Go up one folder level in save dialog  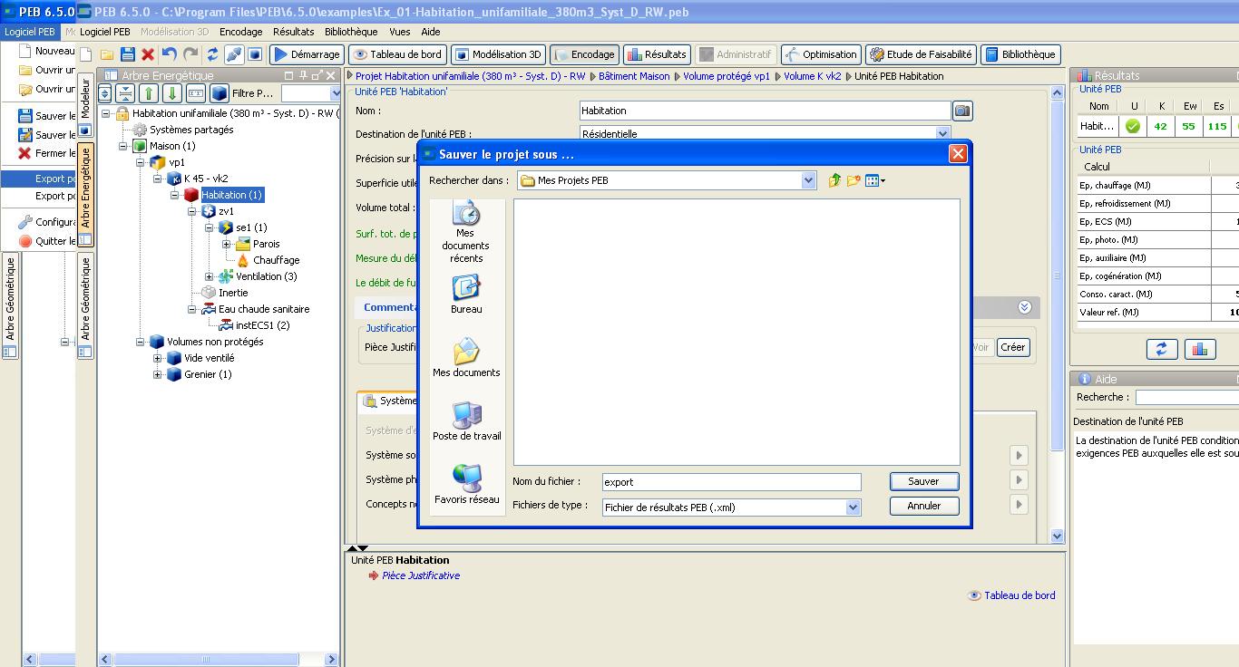point(834,180)
